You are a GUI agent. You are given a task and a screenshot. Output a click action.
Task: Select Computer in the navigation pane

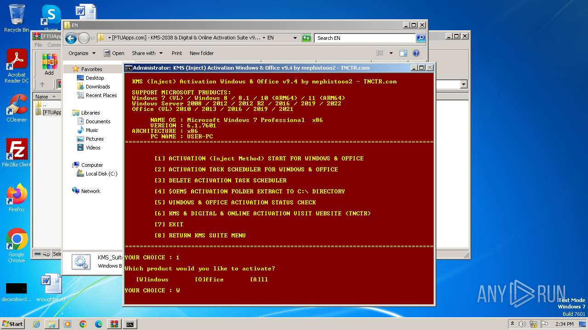87,165
